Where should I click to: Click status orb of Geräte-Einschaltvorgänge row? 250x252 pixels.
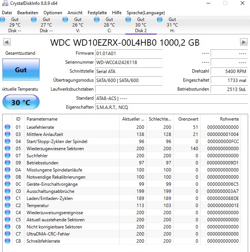coord(7,184)
